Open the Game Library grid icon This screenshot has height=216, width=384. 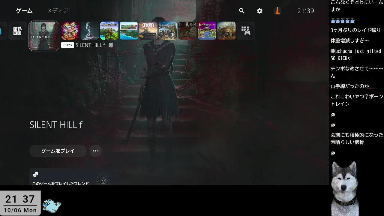pos(246,31)
